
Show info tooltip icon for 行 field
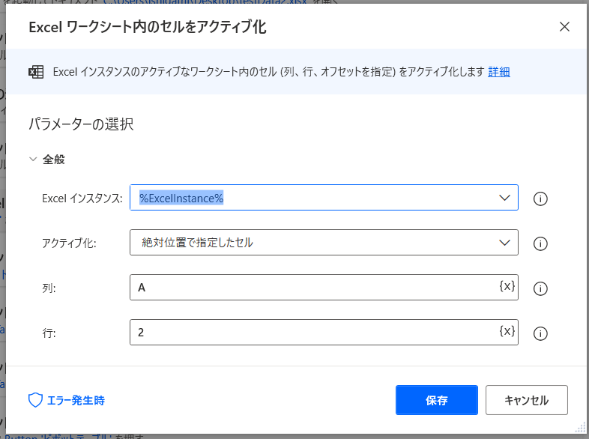[x=540, y=333]
